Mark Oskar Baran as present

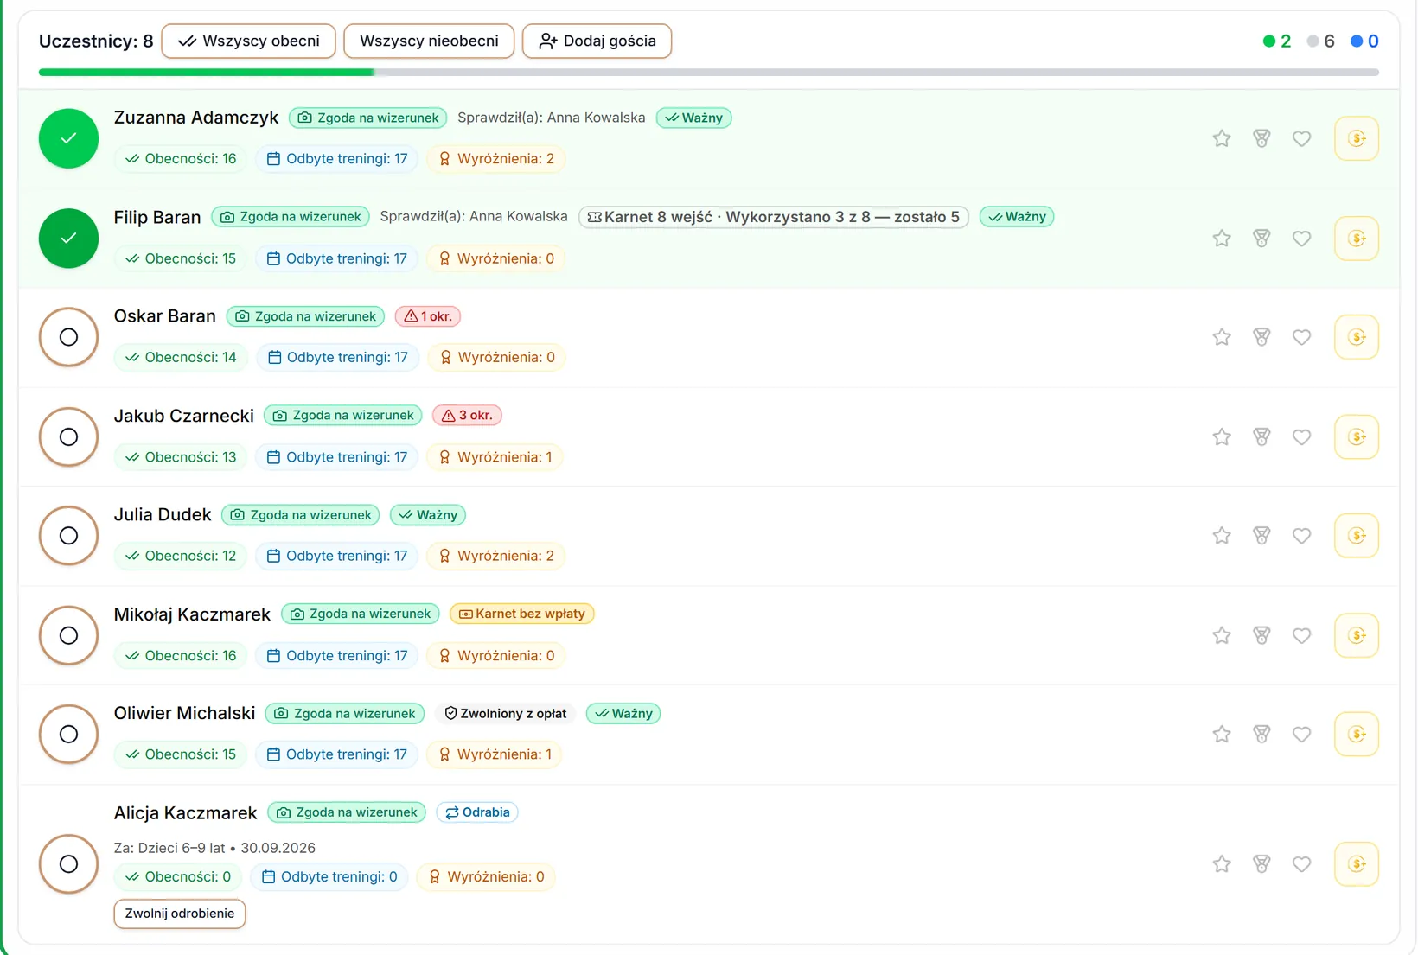coord(68,337)
